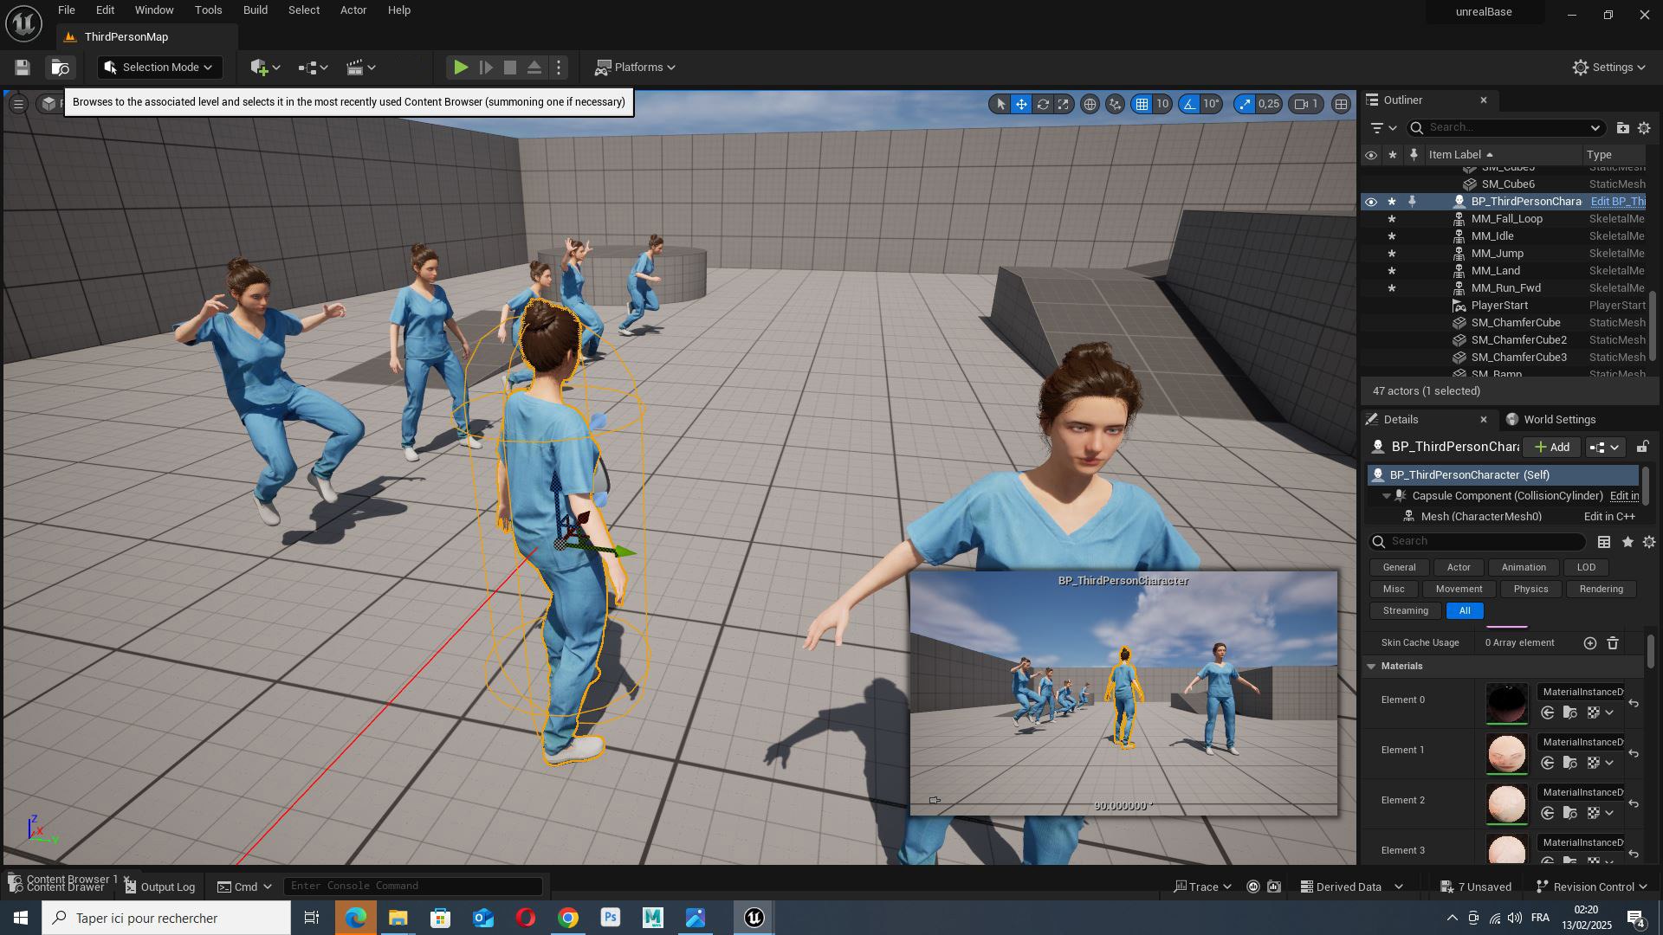Click the Stop simulation button
The height and width of the screenshot is (935, 1663).
point(510,68)
